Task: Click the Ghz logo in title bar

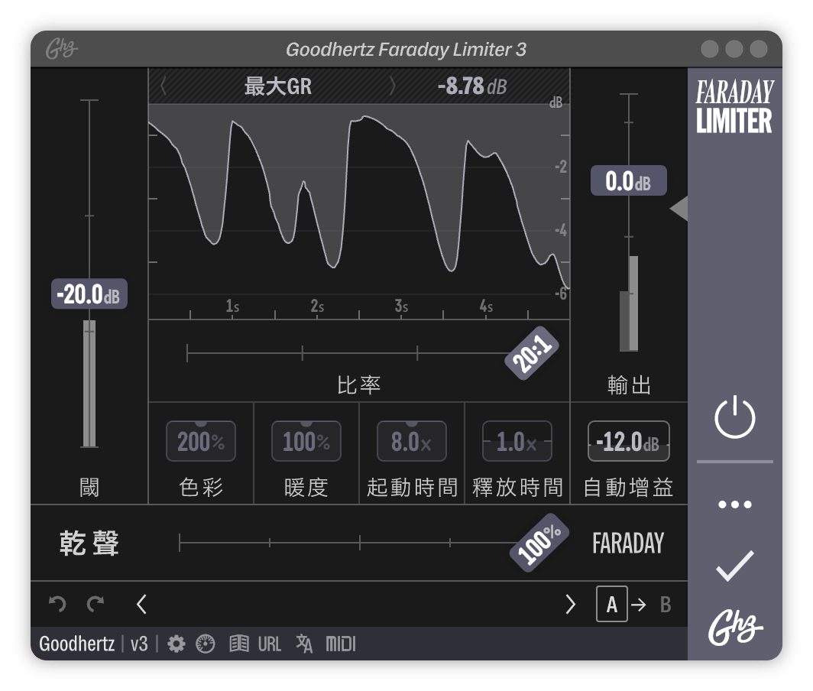Action: [x=61, y=49]
